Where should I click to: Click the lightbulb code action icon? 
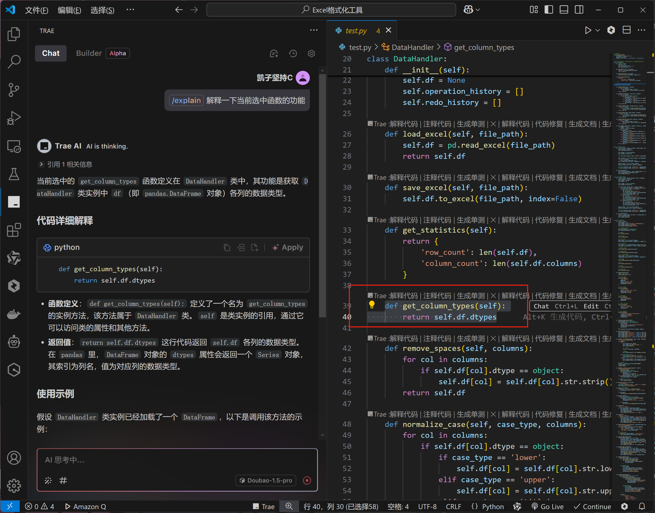pos(372,305)
